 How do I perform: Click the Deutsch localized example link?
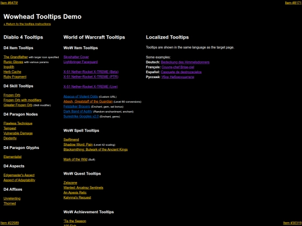click(185, 62)
